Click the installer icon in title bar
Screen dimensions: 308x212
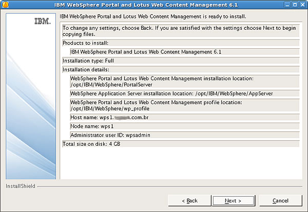coord(5,5)
